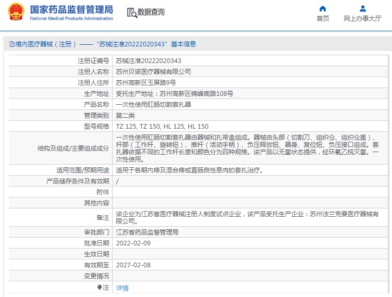392x297 pixels.
Task: Click the 附件 row label
Action: (103, 192)
